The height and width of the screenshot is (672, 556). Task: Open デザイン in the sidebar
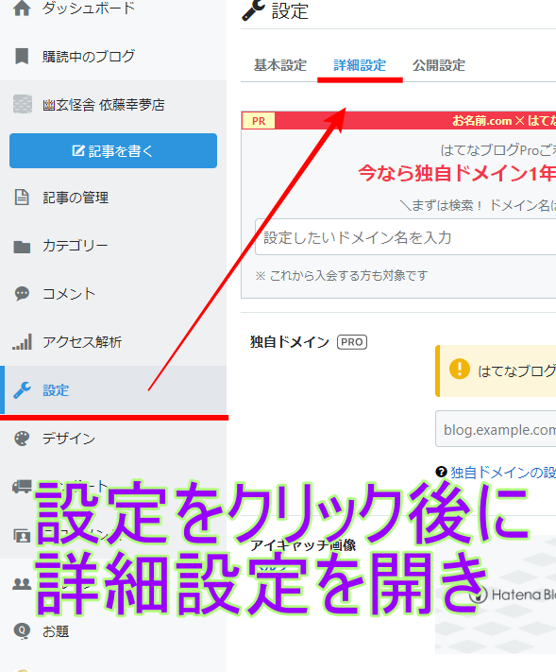click(69, 439)
